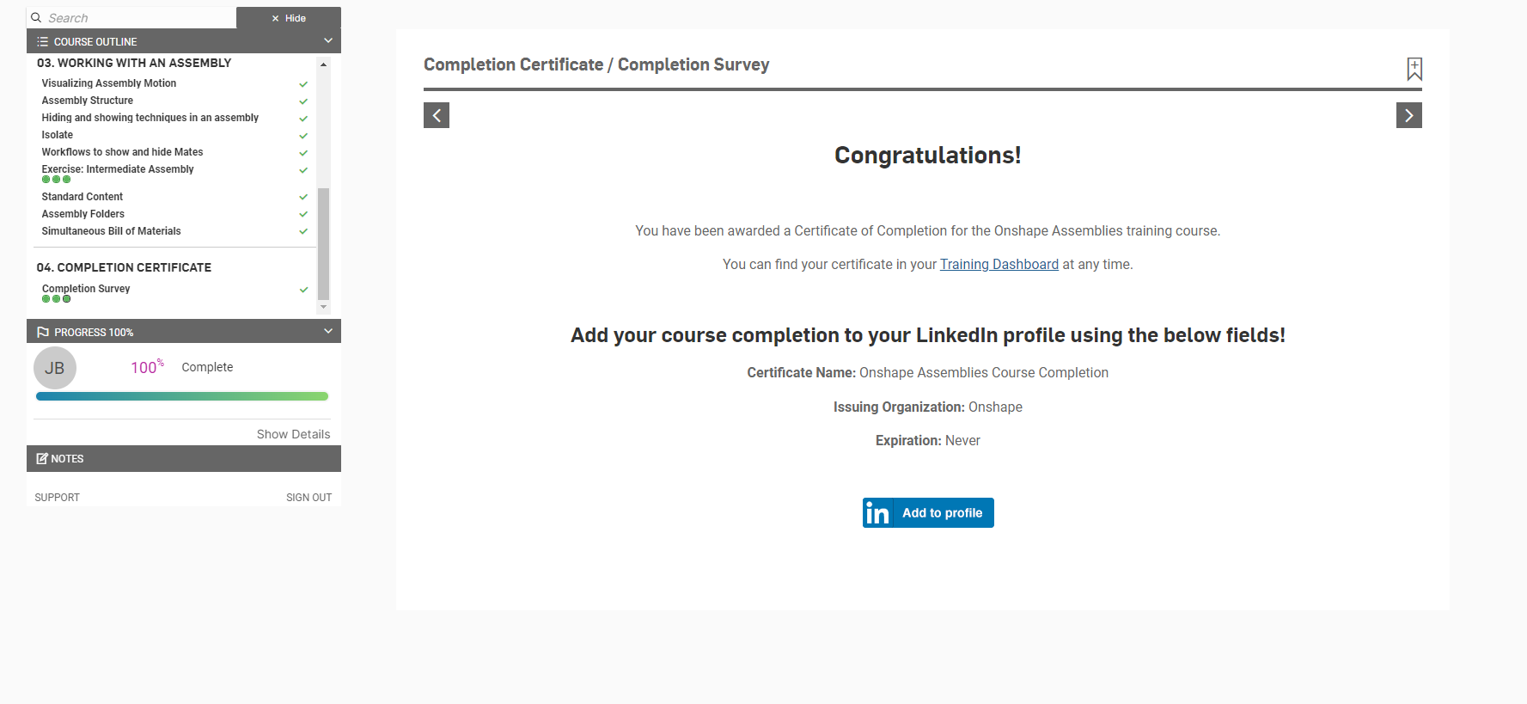Open Standard Content lesson
The image size is (1527, 704).
coord(82,197)
